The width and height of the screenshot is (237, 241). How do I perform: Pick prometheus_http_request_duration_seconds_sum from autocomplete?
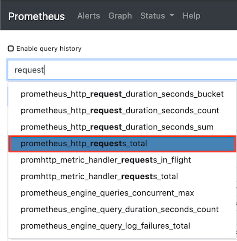[122, 127]
